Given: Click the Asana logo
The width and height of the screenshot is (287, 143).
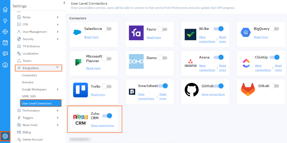Looking at the screenshot, I should (190, 63).
